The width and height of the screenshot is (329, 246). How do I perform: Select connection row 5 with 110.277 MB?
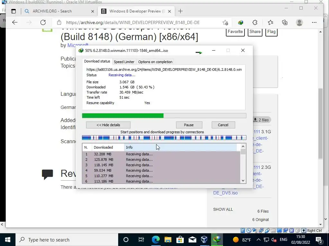coord(161,176)
